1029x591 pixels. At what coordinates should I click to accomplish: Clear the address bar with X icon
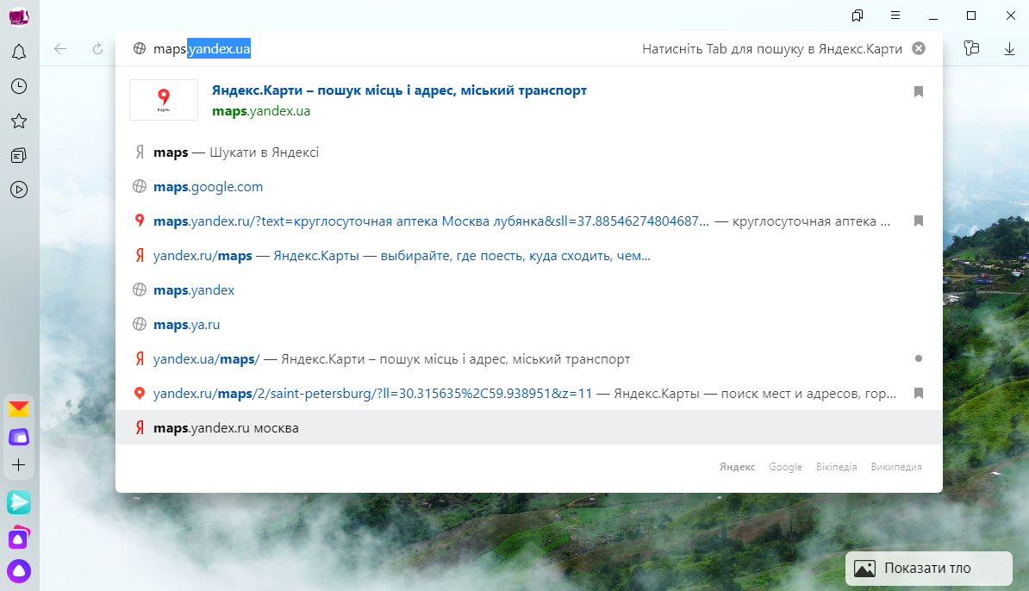[919, 48]
